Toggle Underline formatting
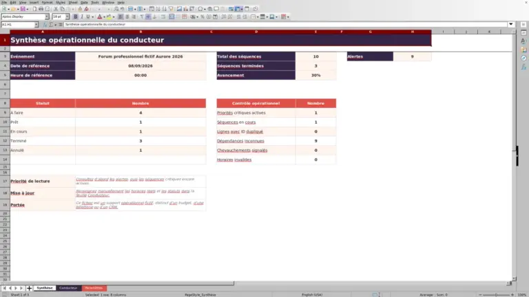529x297 pixels. point(88,16)
